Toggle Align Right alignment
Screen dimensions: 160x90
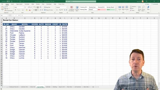(38, 10)
